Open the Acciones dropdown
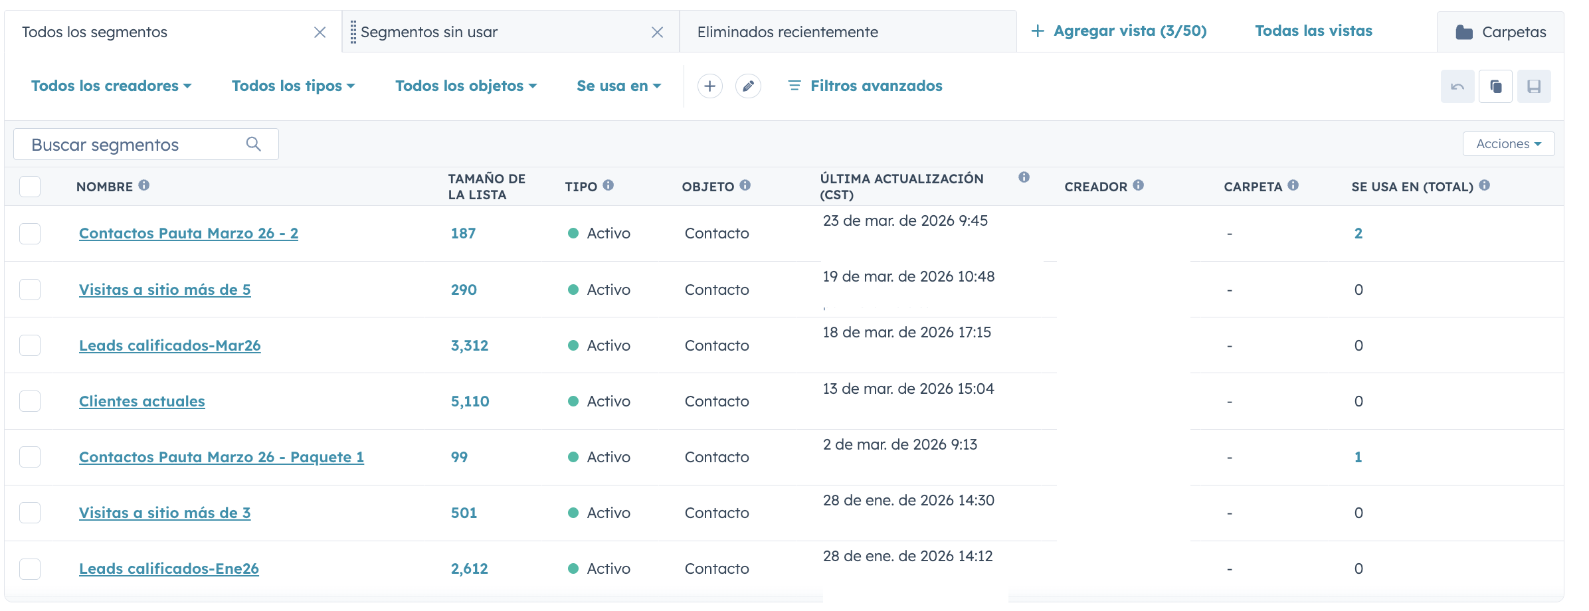This screenshot has width=1589, height=611. 1507,143
